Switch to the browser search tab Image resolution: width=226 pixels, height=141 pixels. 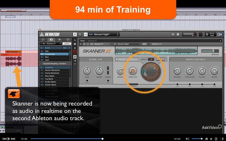[x=43, y=39]
